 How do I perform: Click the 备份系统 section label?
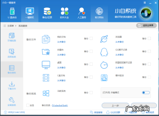tap(31, 94)
